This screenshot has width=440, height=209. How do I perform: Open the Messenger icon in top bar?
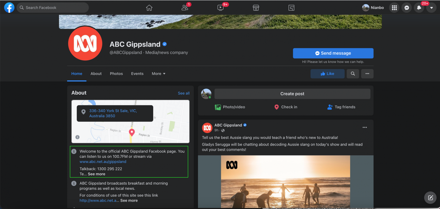point(407,8)
